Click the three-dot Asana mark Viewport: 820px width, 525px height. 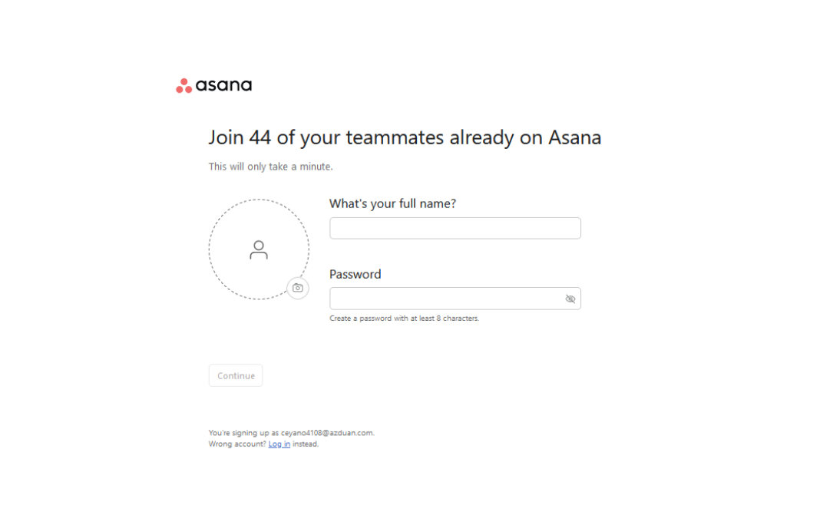coord(183,84)
